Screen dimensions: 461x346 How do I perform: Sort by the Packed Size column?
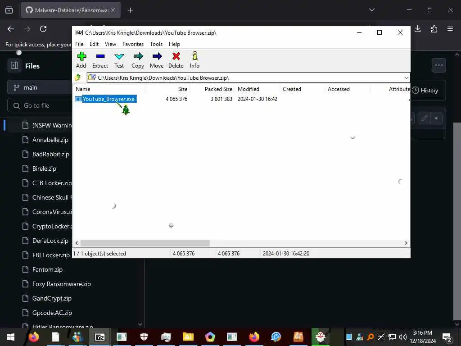coord(212,89)
